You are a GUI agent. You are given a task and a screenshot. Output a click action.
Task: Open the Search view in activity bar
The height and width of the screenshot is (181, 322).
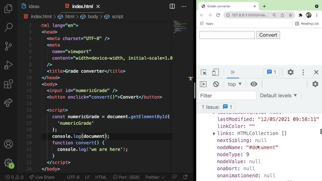[x=8, y=27]
